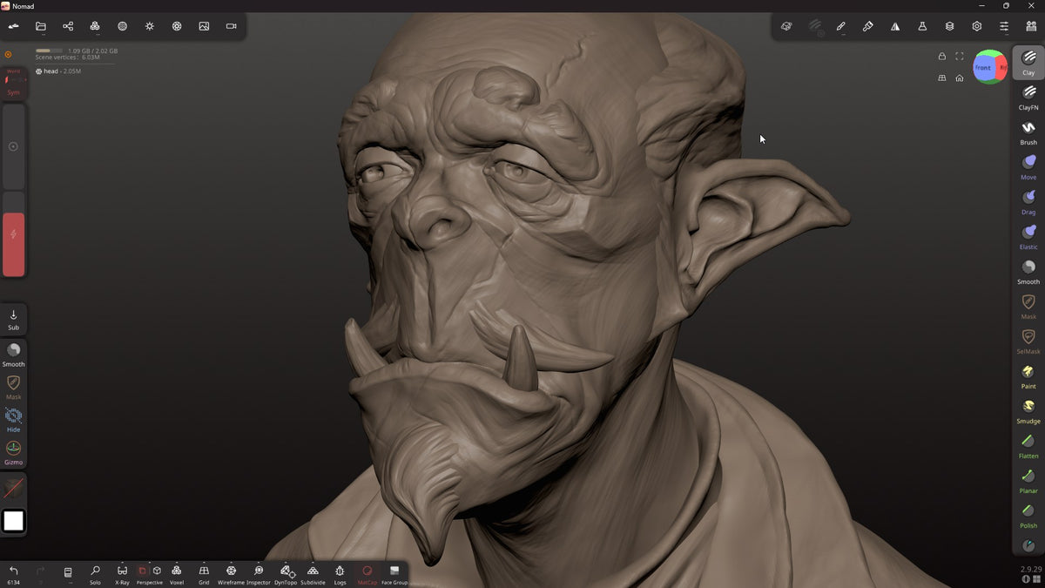Viewport: 1045px width, 588px height.
Task: Click the Subdivide button
Action: [313, 574]
